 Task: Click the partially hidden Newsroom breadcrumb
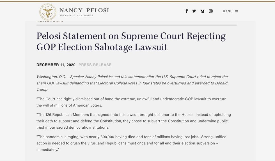click(x=50, y=21)
